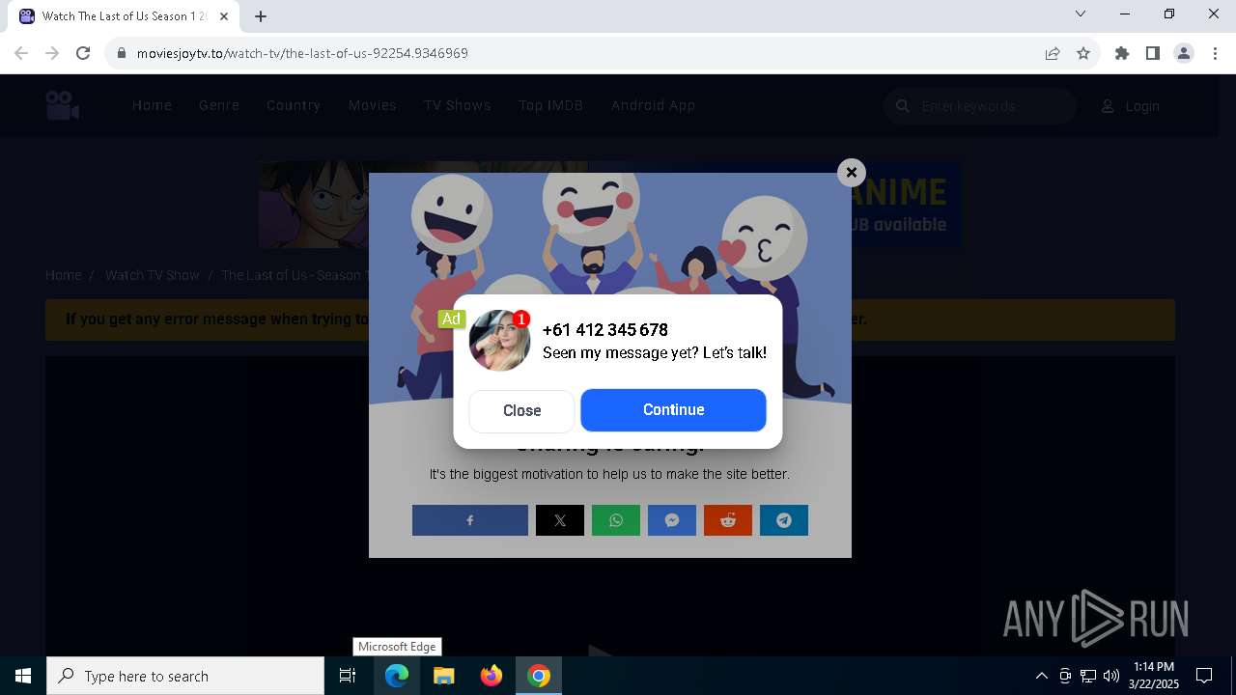Click the Close button in the ad
The width and height of the screenshot is (1236, 695).
pyautogui.click(x=521, y=411)
